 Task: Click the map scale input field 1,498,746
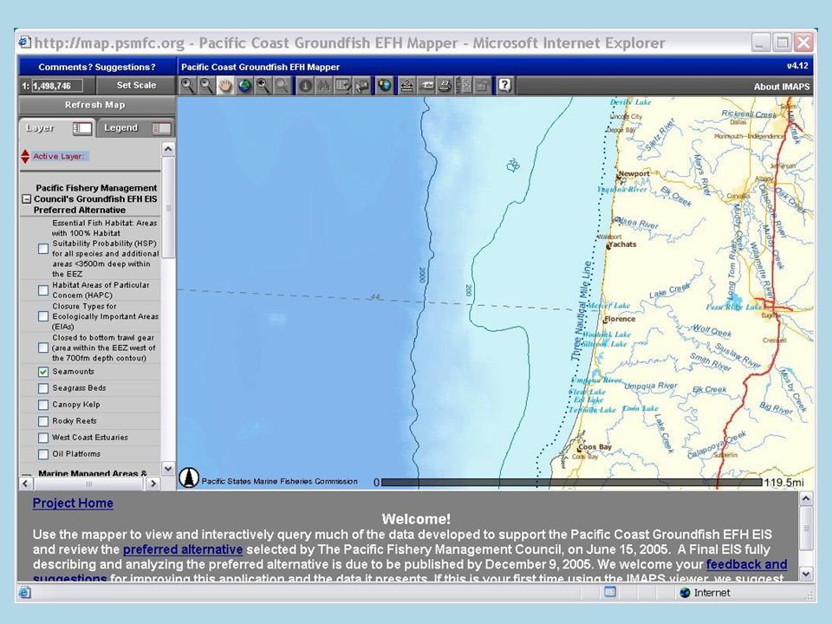coord(57,86)
